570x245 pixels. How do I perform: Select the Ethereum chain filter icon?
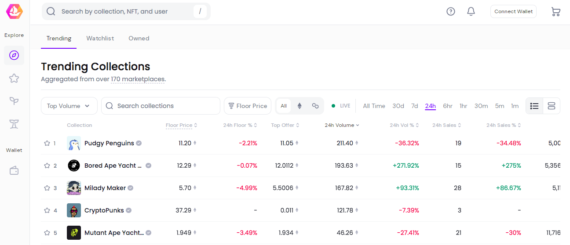click(x=300, y=106)
